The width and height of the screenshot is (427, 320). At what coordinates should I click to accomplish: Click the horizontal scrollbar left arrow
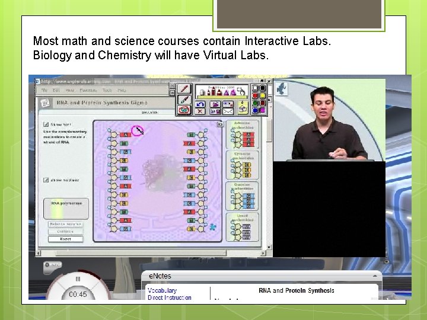pyautogui.click(x=39, y=254)
